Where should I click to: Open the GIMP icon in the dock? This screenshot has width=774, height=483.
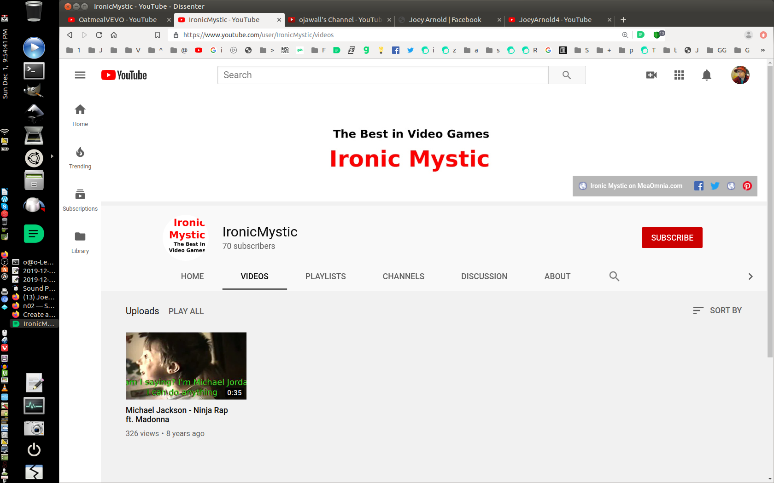point(34,91)
